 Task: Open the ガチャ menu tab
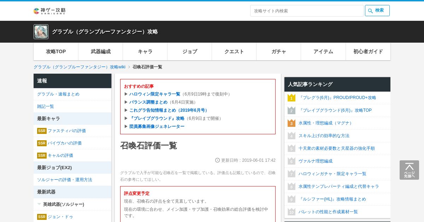(x=279, y=51)
